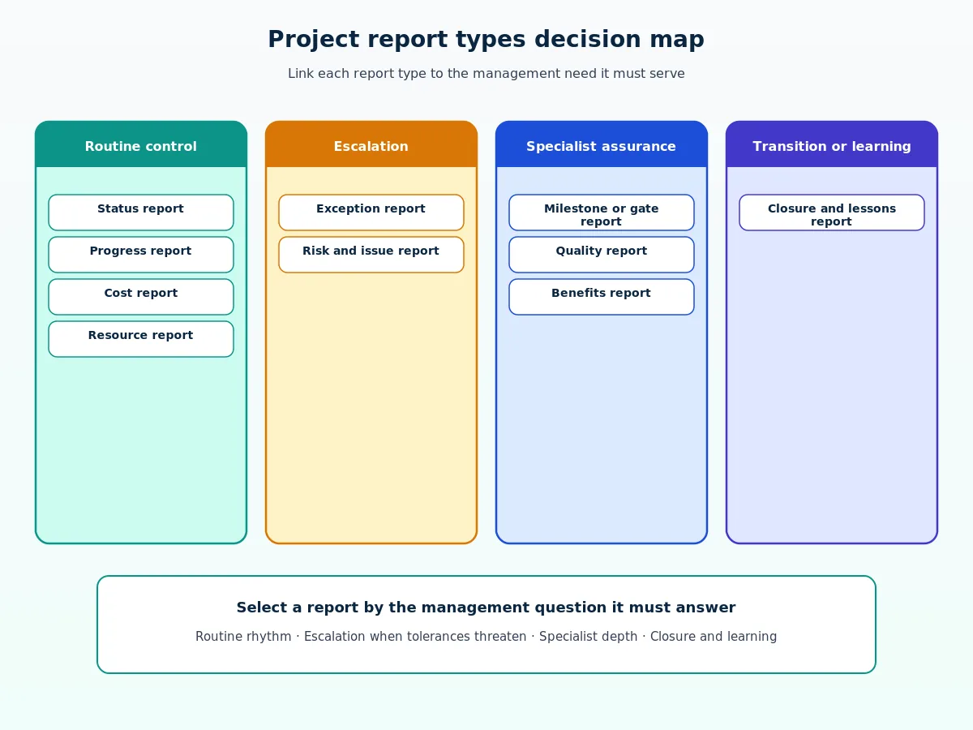
Task: Choose the Cost report card
Action: tap(141, 297)
